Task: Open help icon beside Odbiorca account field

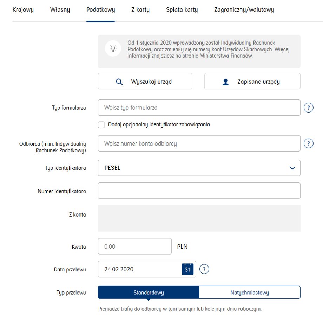Action: point(308,143)
